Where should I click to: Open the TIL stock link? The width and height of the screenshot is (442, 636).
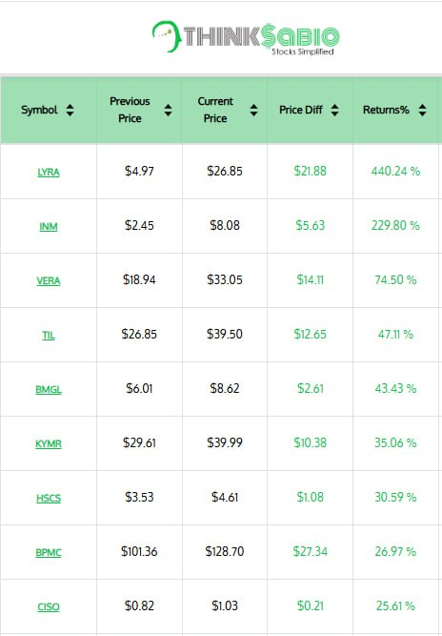pyautogui.click(x=49, y=335)
